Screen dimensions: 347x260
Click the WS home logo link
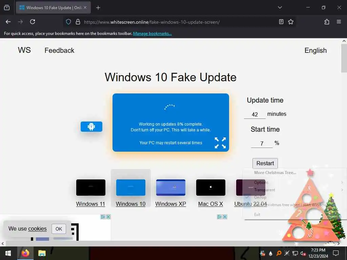tap(24, 50)
